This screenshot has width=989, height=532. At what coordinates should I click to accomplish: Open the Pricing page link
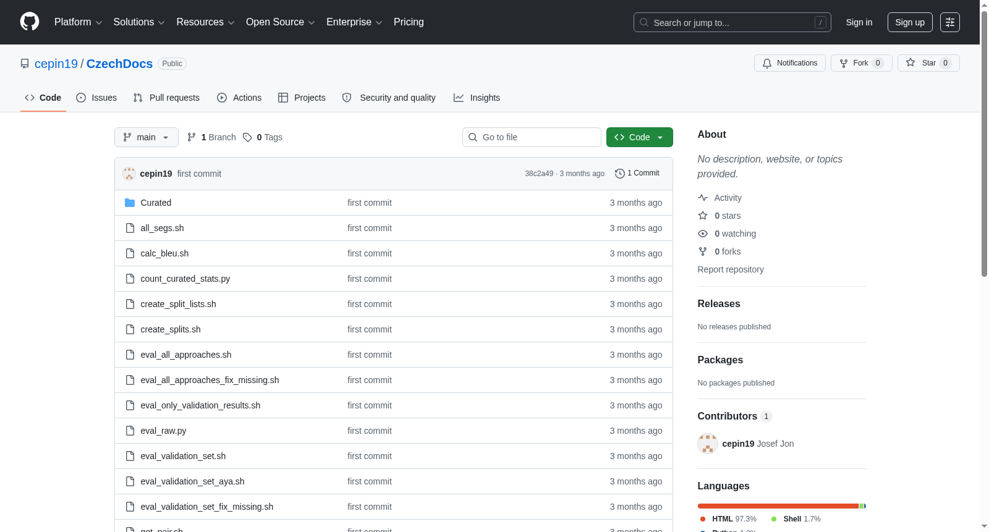[x=409, y=22]
